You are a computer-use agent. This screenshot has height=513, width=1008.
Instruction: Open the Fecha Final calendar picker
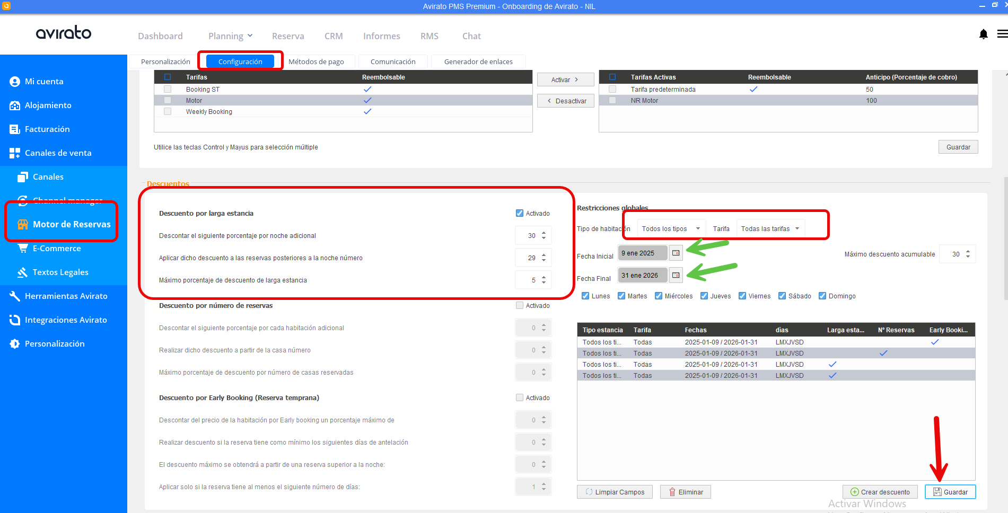coord(676,276)
